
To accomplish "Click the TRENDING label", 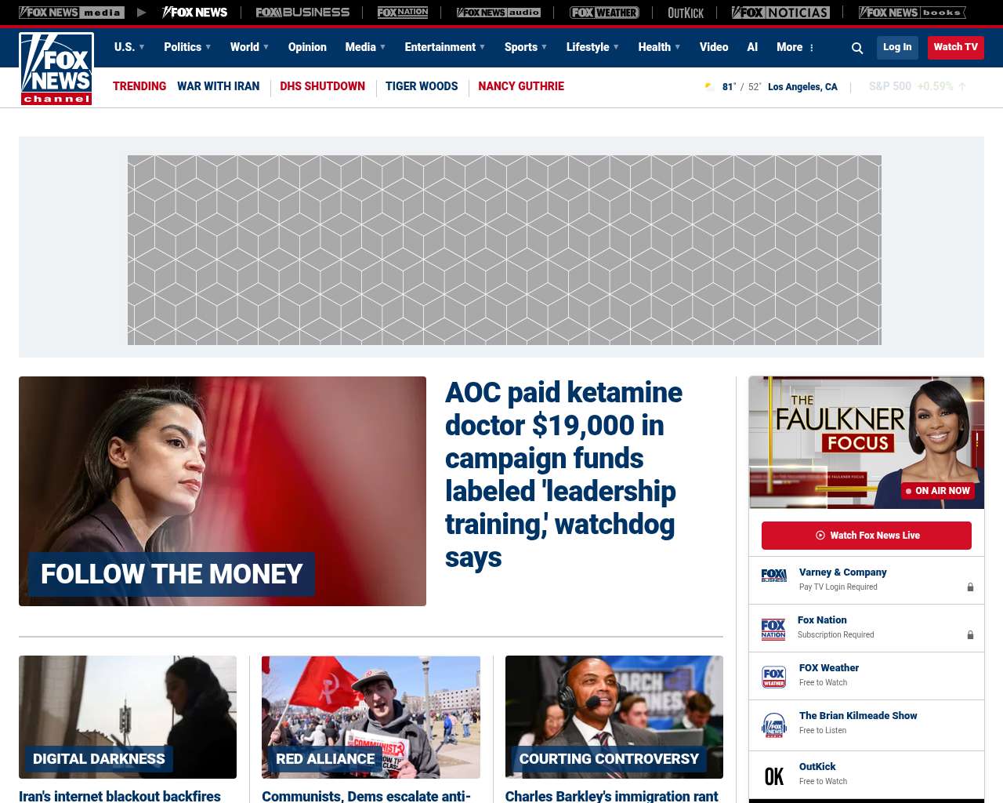I will [x=139, y=86].
